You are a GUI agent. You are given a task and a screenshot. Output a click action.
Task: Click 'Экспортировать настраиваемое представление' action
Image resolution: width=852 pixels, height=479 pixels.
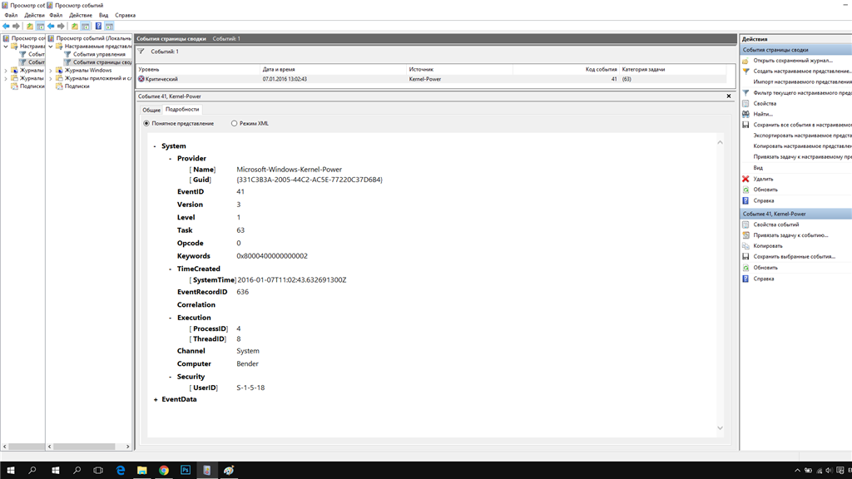click(x=803, y=136)
